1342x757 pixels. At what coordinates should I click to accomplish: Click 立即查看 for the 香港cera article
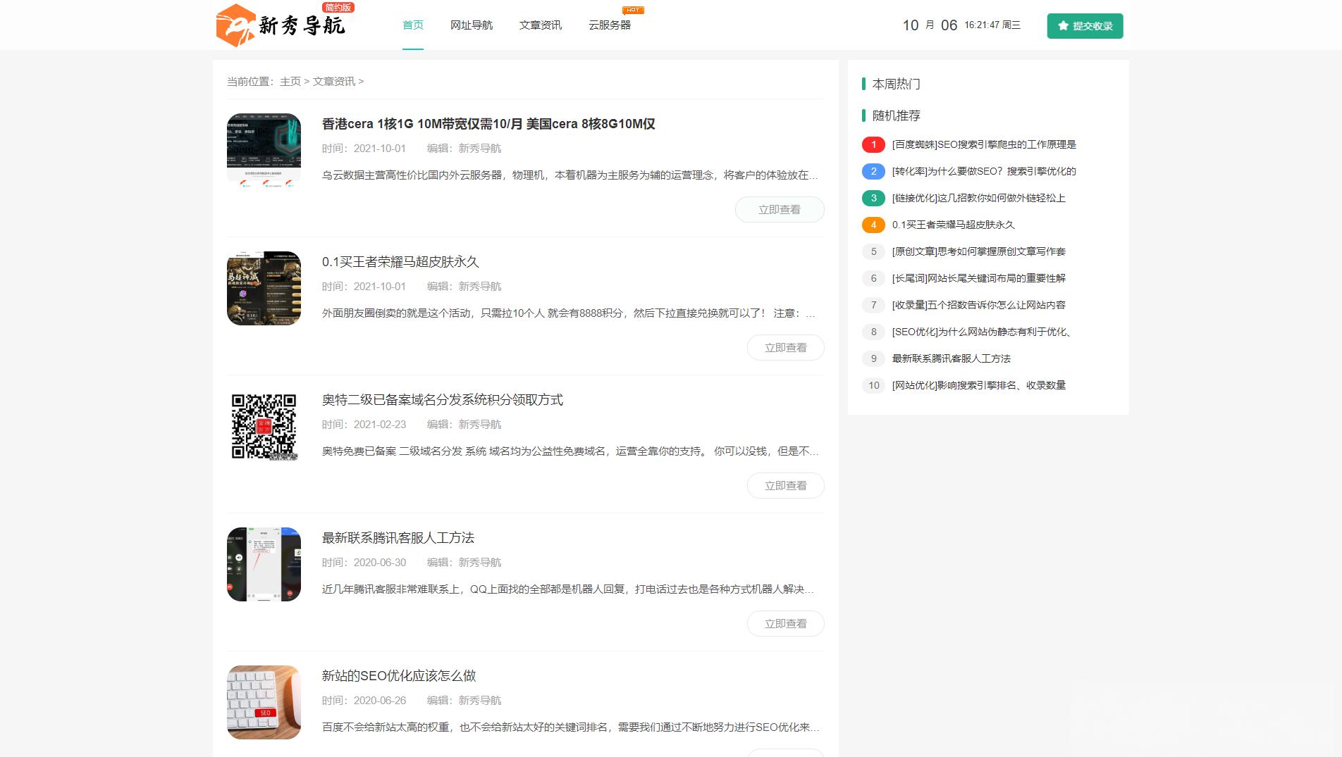coord(780,210)
